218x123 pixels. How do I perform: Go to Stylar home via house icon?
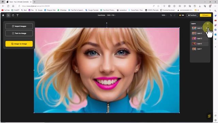[3, 15]
